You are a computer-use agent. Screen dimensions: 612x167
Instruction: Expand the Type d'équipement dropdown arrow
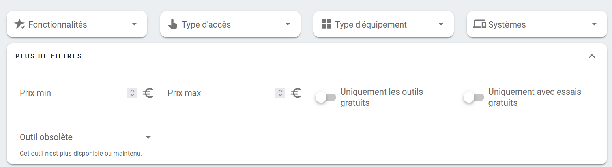click(x=441, y=24)
